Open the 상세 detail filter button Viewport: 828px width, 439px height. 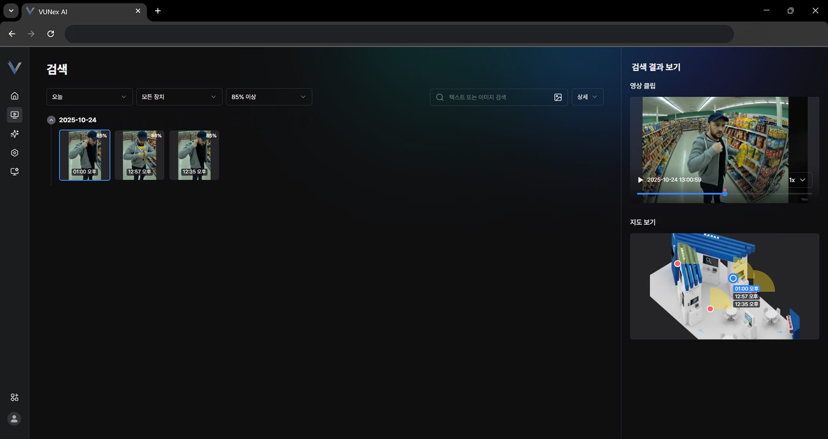[x=587, y=97]
